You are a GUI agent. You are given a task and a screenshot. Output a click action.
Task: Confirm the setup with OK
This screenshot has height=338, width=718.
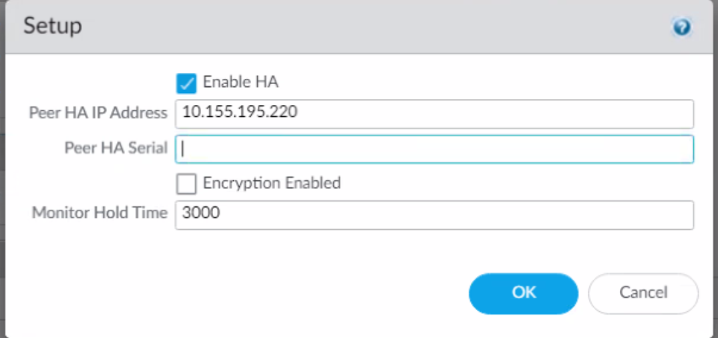tap(523, 293)
